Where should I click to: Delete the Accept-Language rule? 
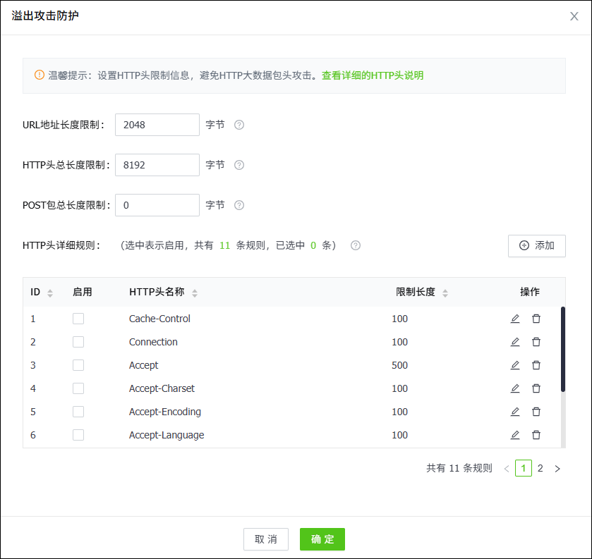[x=536, y=435]
